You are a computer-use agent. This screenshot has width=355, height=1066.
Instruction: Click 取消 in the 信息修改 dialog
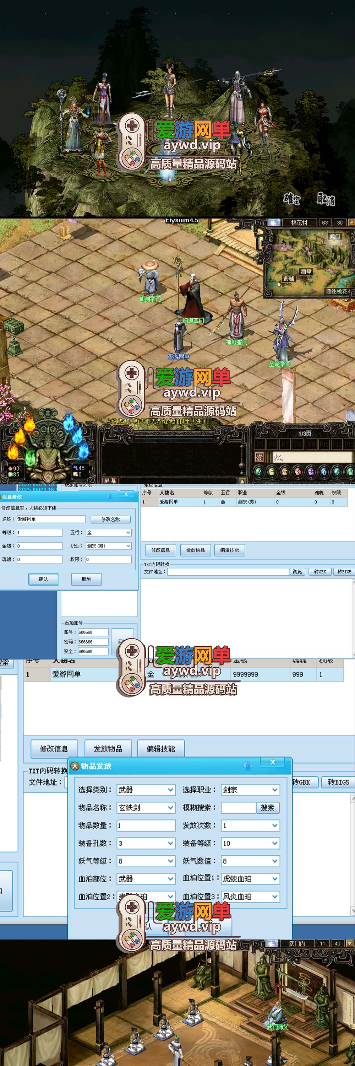click(x=86, y=579)
